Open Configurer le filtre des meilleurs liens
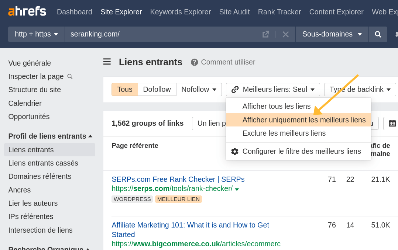The width and height of the screenshot is (398, 250). 301,151
